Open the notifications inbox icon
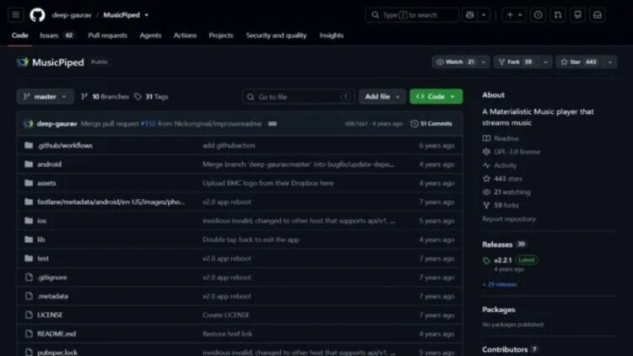 598,15
